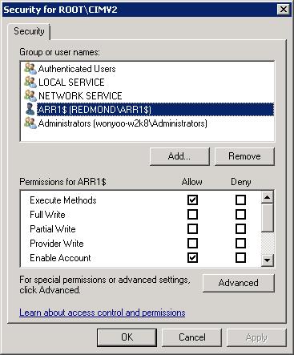Click permissions list scroll down arrow
The height and width of the screenshot is (355, 294).
(x=268, y=260)
